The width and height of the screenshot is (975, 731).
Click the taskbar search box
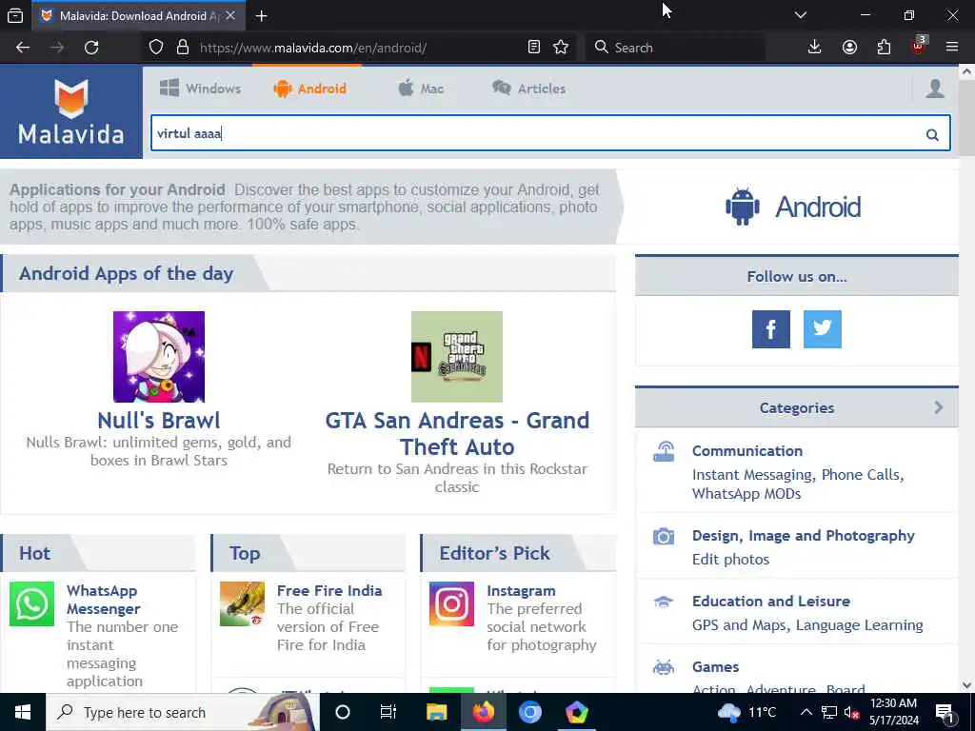point(182,712)
